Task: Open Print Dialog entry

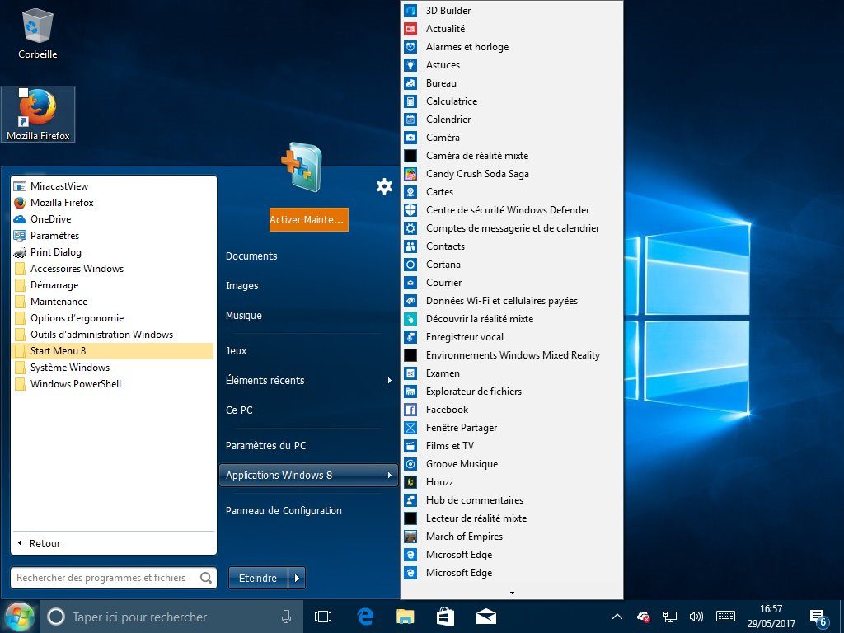Action: point(113,252)
